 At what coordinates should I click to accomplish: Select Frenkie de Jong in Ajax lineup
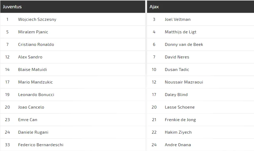180,120
